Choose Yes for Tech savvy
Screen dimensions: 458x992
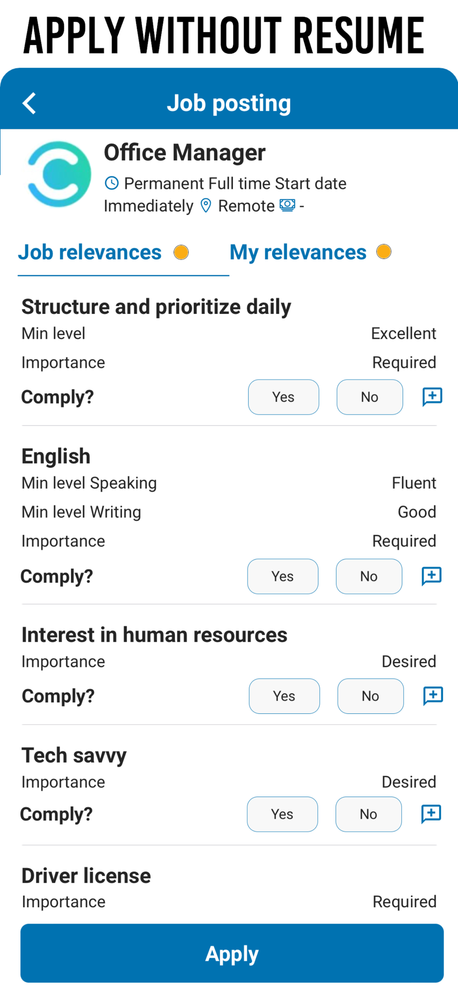tap(282, 814)
